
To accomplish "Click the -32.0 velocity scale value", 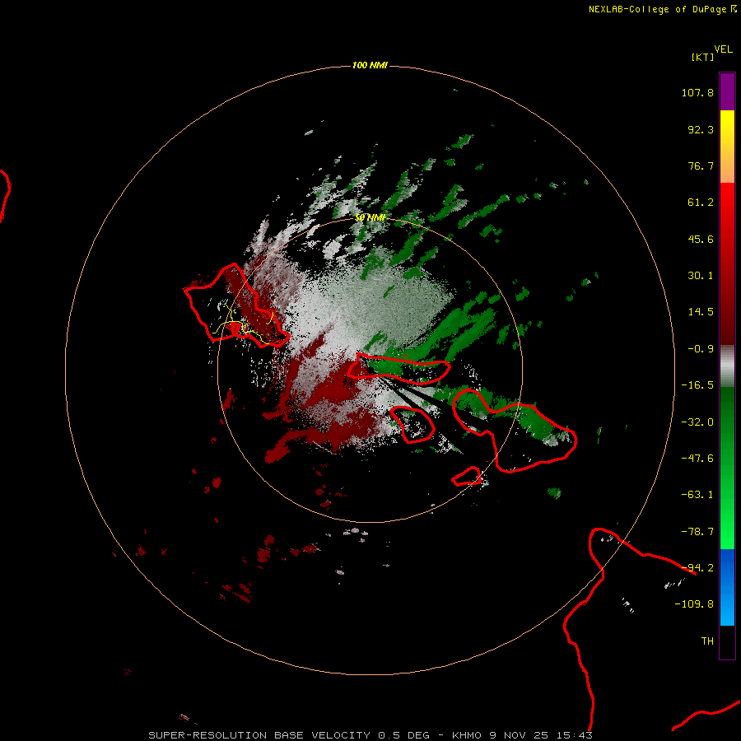I will [x=697, y=422].
